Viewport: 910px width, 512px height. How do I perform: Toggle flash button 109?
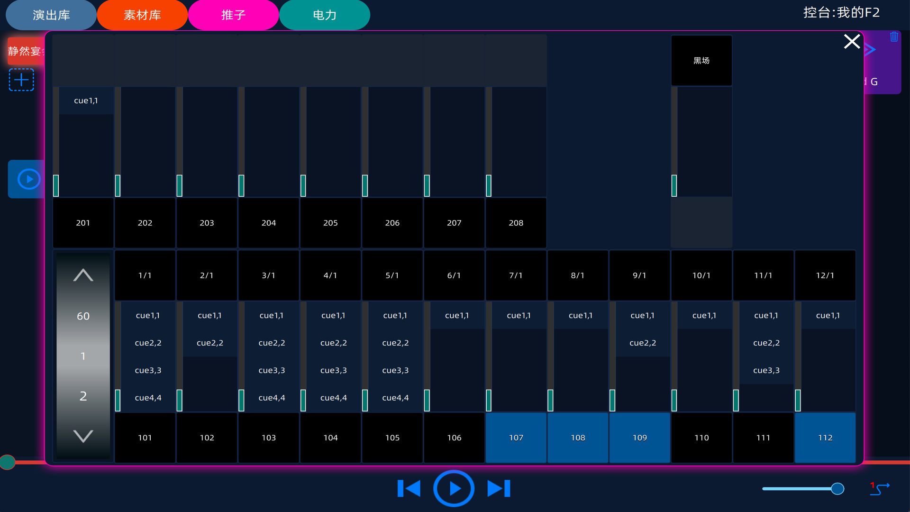(x=639, y=438)
